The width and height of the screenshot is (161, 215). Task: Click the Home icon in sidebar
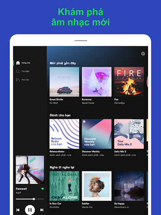[18, 63]
